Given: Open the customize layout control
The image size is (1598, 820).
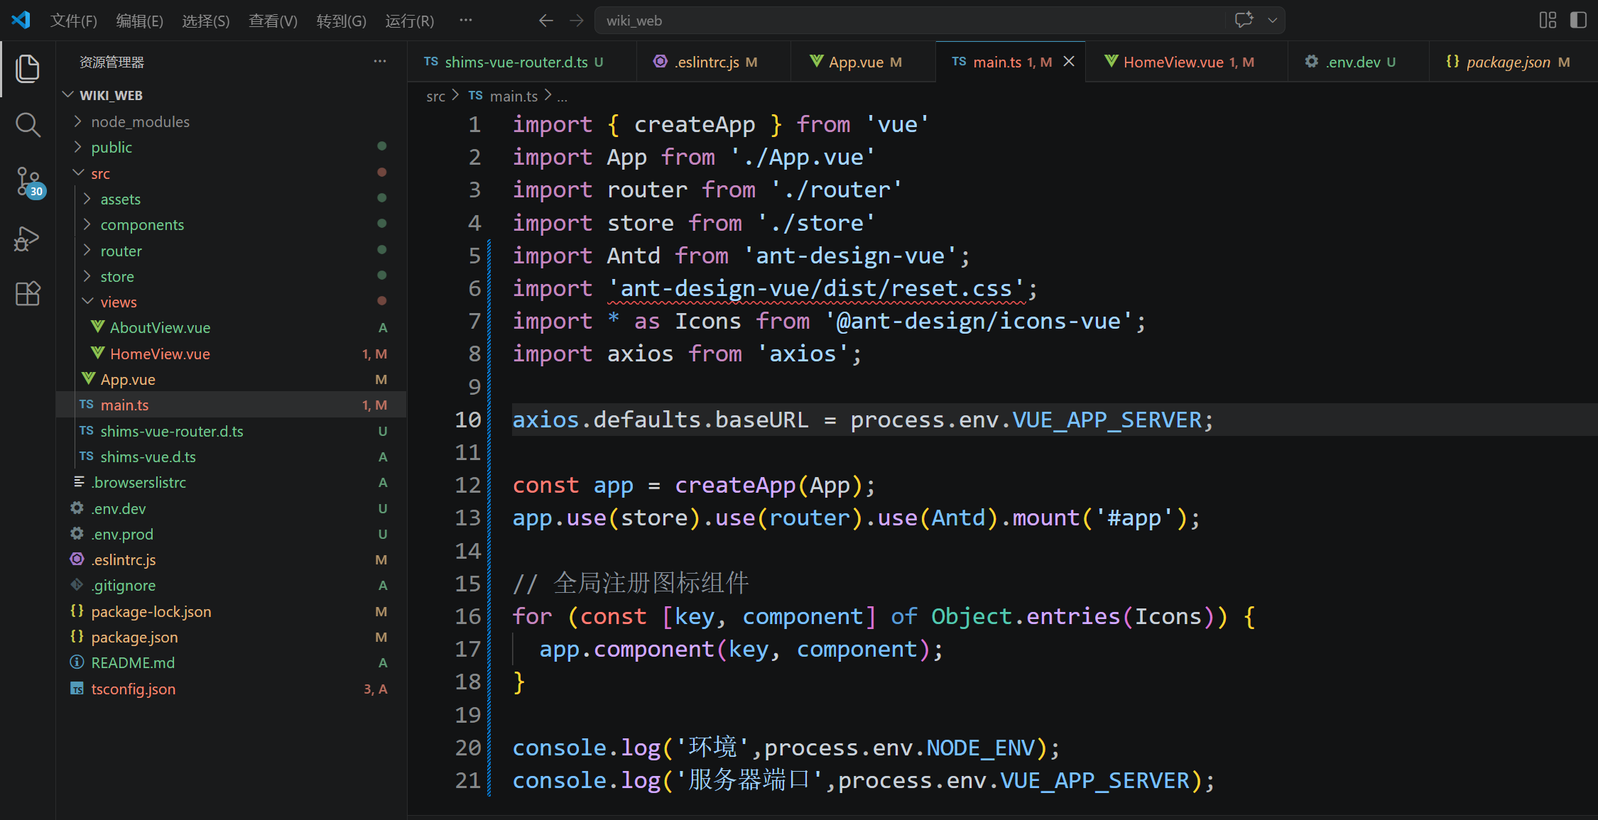Looking at the screenshot, I should pyautogui.click(x=1548, y=20).
